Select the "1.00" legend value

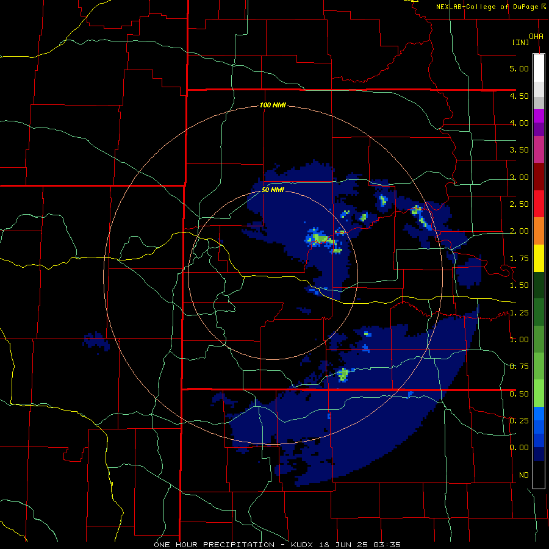519,340
